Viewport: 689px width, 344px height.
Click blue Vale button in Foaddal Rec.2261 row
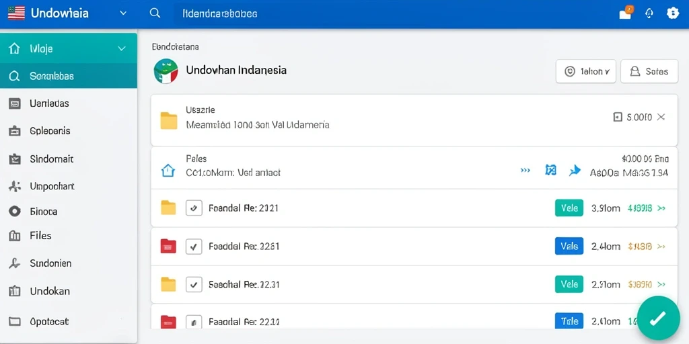click(x=569, y=246)
